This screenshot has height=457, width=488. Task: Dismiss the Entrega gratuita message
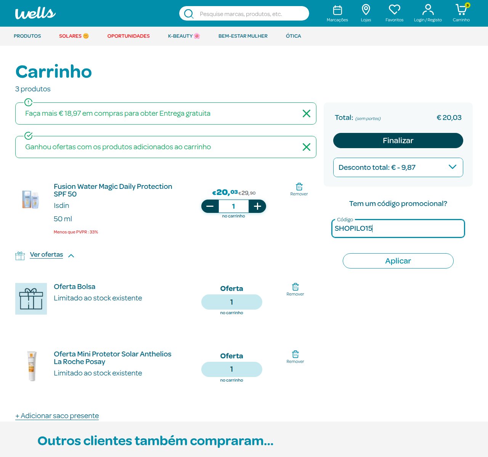(306, 113)
